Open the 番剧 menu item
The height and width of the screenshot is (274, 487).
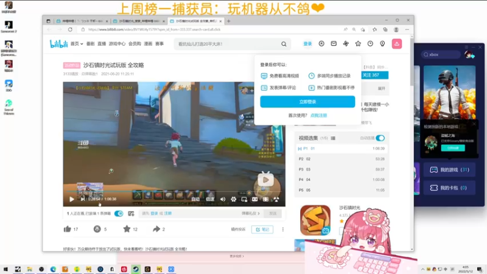[90, 44]
